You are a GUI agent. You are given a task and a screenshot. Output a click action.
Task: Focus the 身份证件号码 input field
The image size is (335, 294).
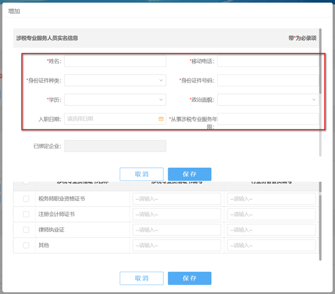click(268, 80)
